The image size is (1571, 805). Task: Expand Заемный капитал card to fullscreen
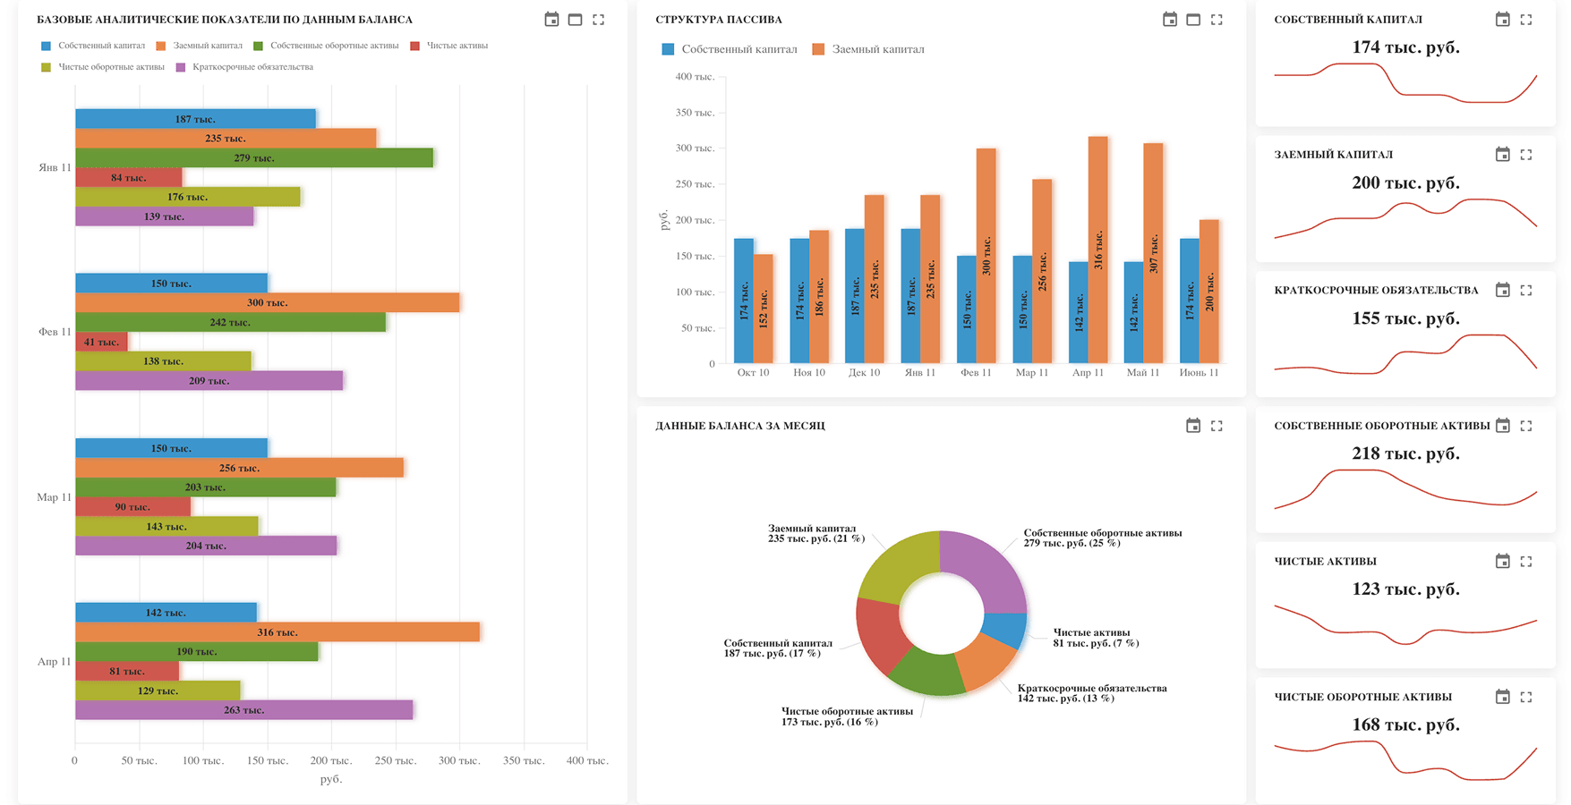(1526, 155)
